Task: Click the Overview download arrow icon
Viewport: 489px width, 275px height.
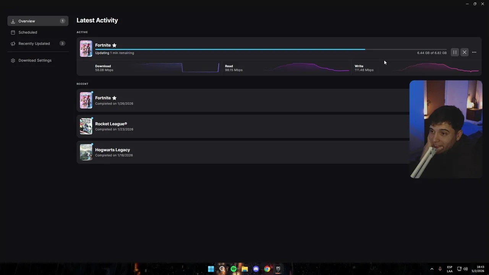Action: pos(13,21)
